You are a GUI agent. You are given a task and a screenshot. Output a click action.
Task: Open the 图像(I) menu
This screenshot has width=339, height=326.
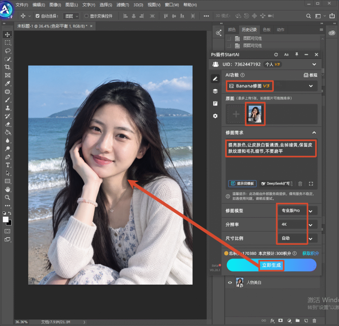pyautogui.click(x=55, y=5)
